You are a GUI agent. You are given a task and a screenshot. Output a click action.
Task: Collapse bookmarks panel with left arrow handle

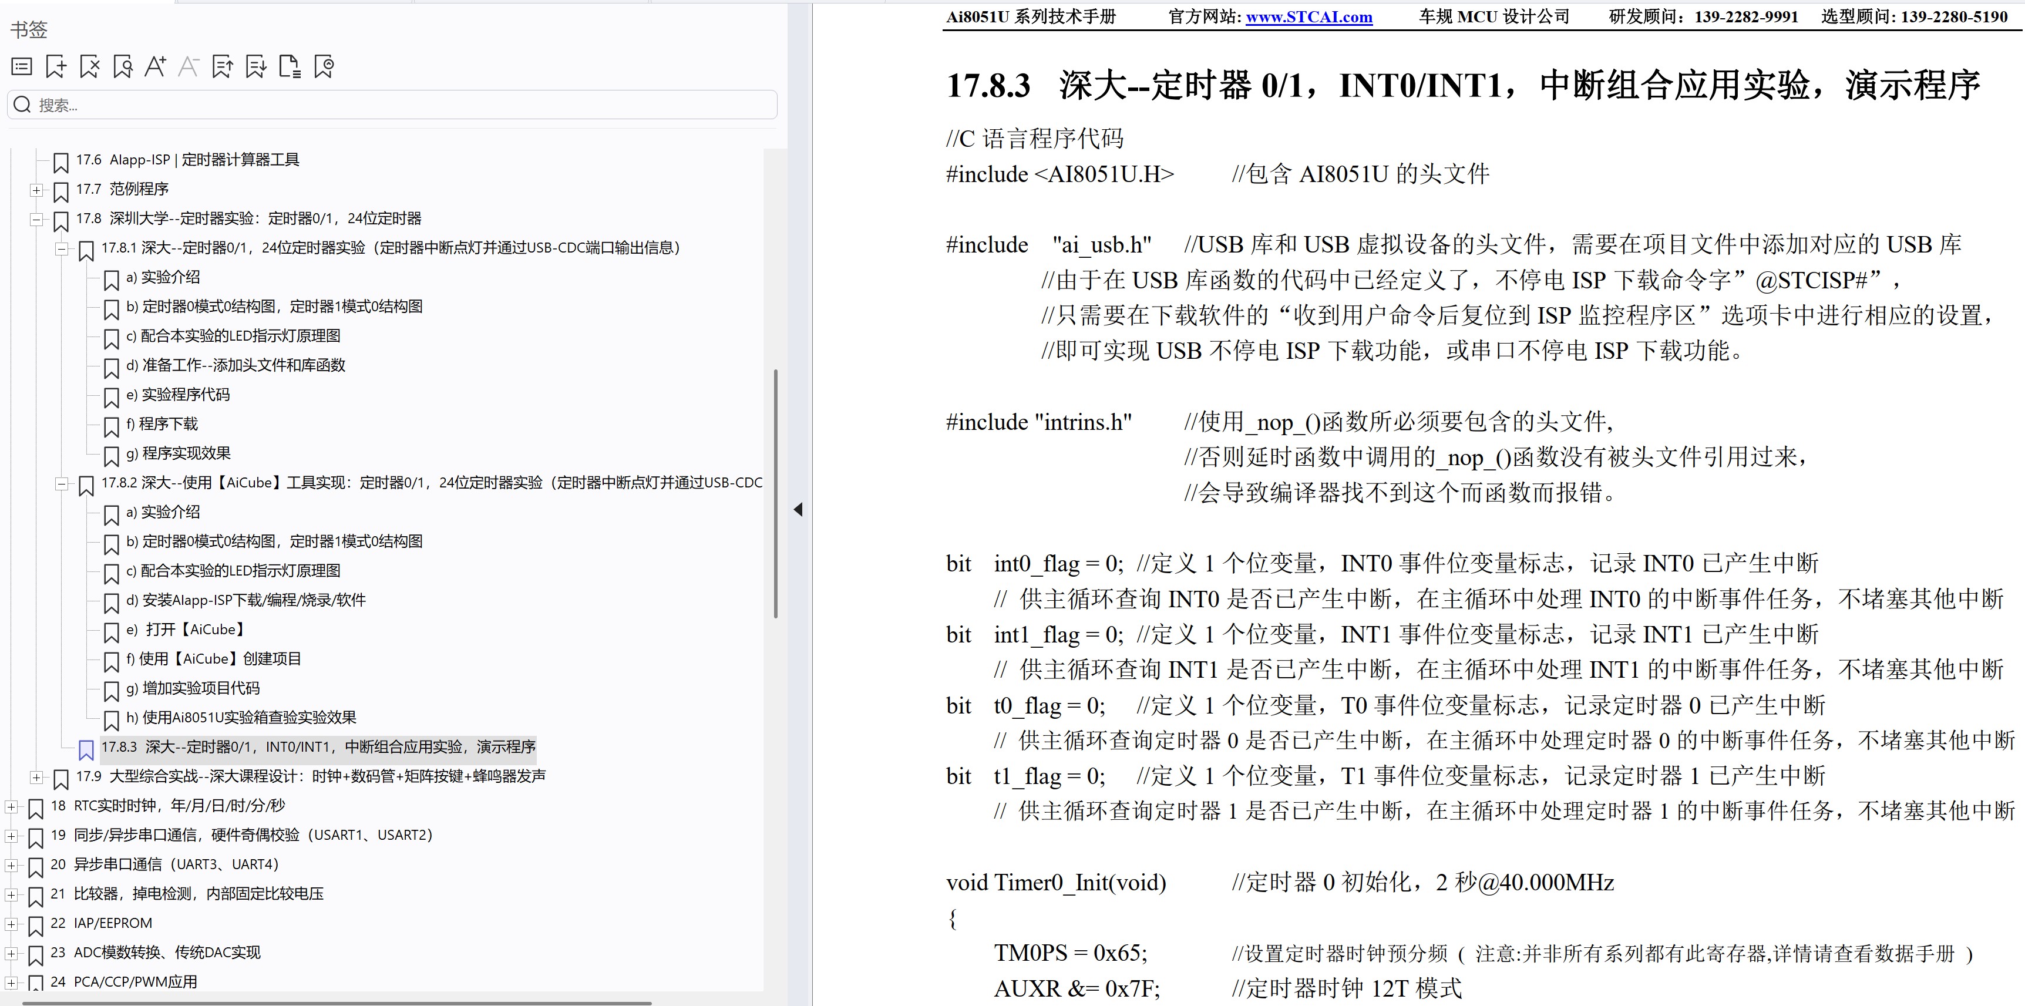(799, 509)
